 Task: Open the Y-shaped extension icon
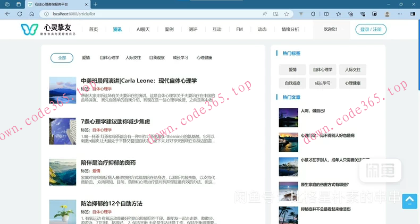coord(301,14)
